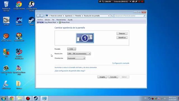Open the NeoRAGEx desktop shortcut

(19, 37)
